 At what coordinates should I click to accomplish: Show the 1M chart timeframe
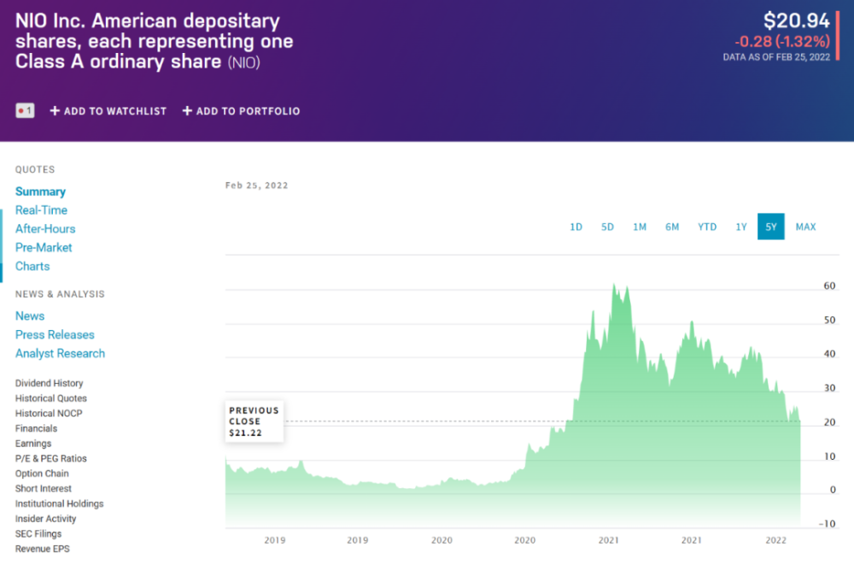click(640, 227)
